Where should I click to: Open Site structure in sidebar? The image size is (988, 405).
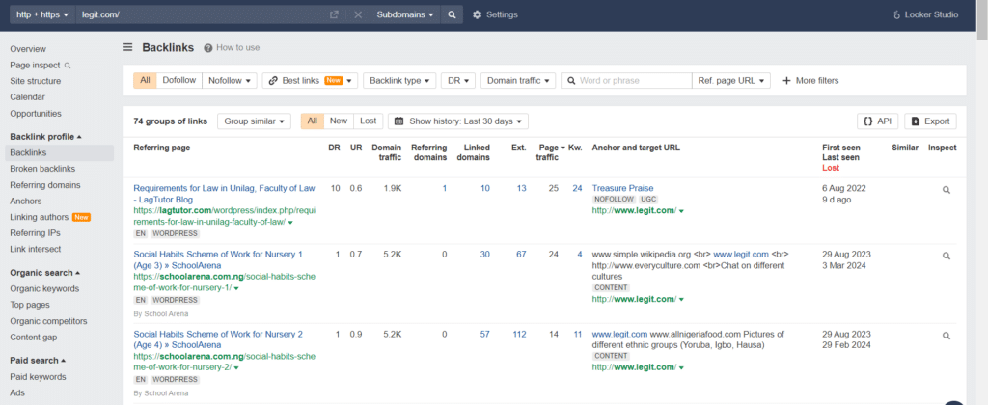(x=36, y=81)
